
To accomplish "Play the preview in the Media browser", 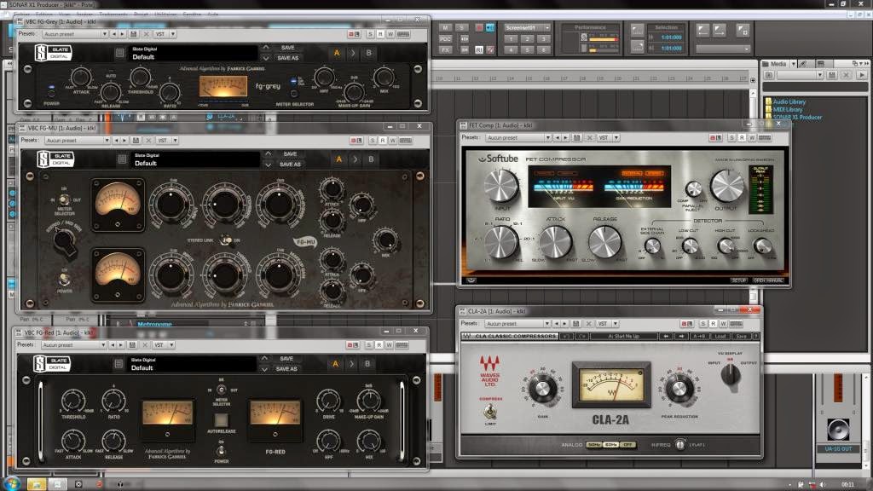I will point(862,75).
